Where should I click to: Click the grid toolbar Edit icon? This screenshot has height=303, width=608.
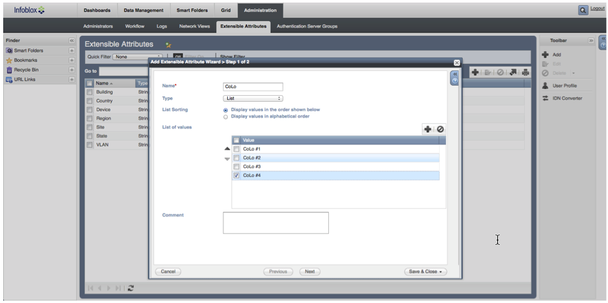click(488, 72)
